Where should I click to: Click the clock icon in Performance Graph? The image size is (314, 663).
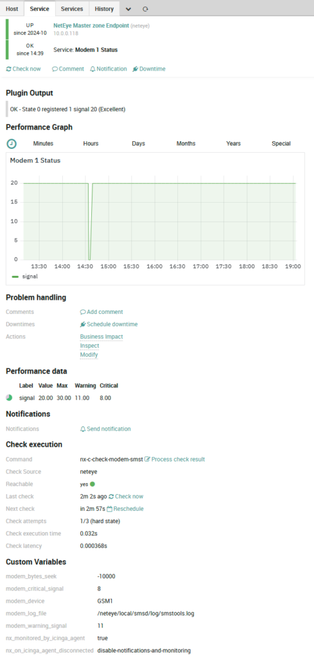[x=12, y=143]
